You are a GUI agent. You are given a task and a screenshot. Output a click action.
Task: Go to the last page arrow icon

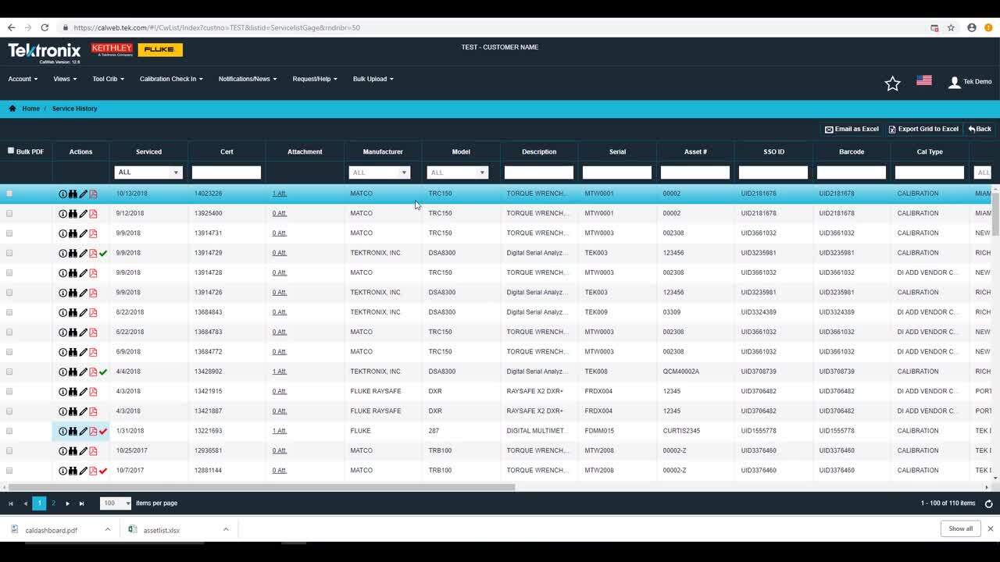pyautogui.click(x=81, y=503)
